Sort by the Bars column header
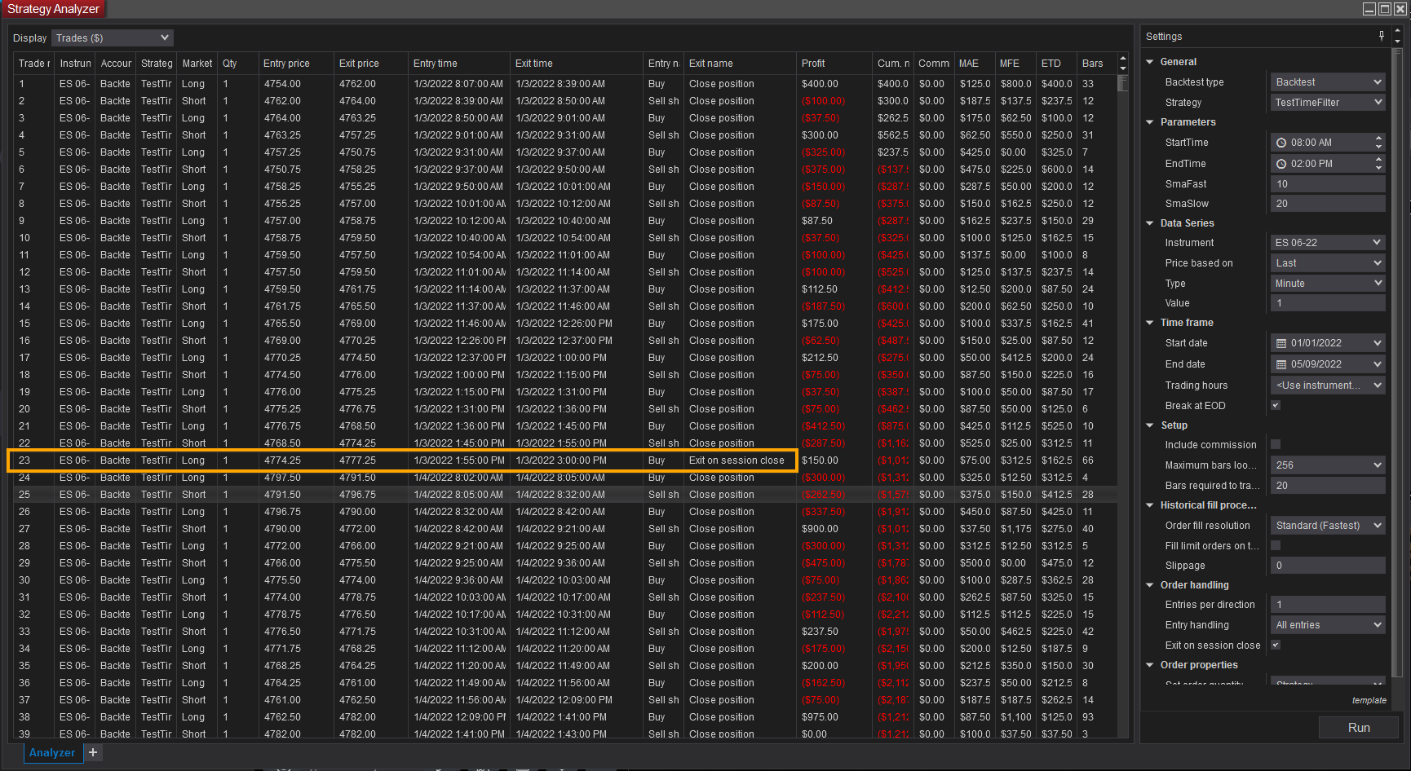 pyautogui.click(x=1096, y=64)
